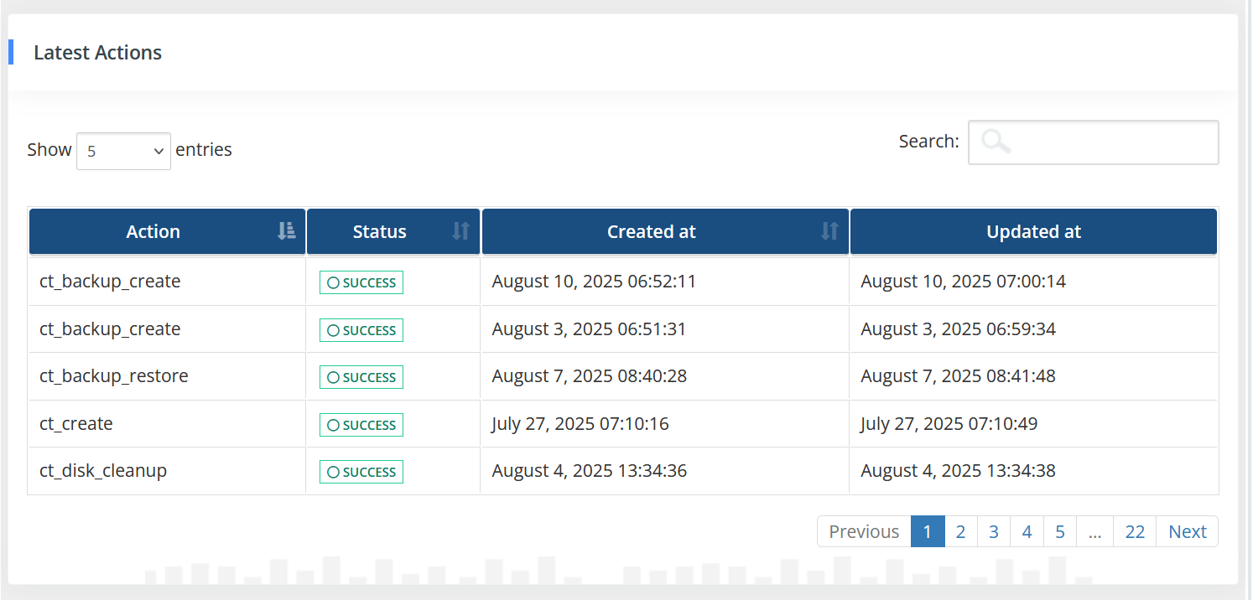This screenshot has height=600, width=1253.
Task: Click created date August 10, 2025 06:52:11
Action: pyautogui.click(x=595, y=282)
